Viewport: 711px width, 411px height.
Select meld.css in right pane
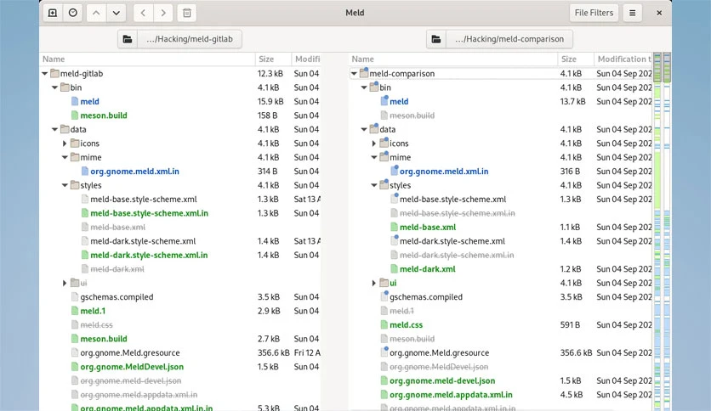click(406, 325)
